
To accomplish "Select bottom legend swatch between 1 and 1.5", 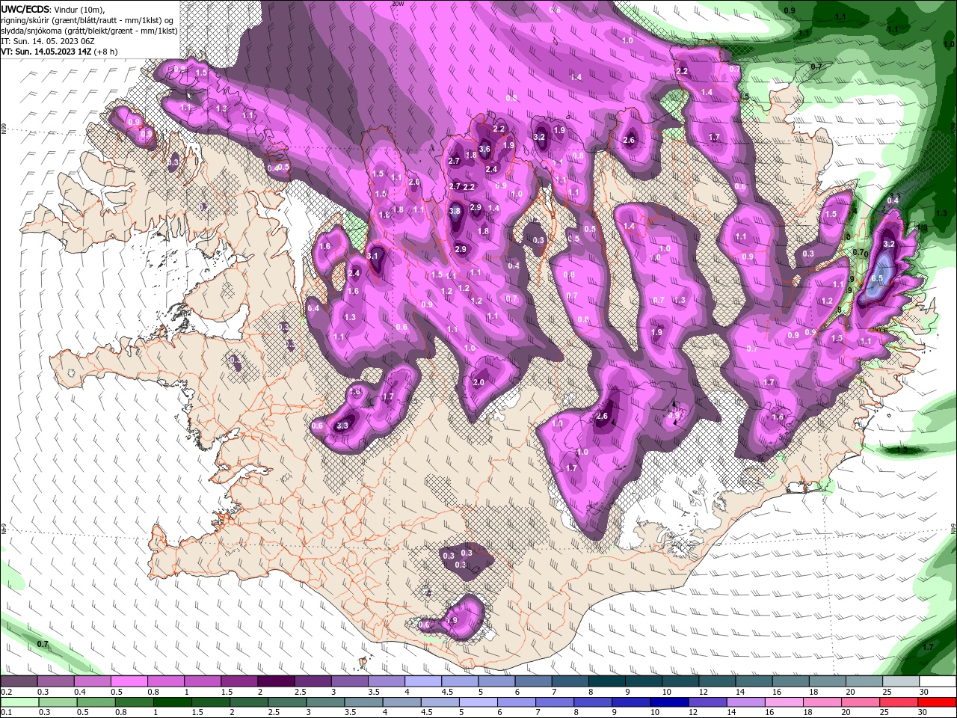I will [172, 702].
